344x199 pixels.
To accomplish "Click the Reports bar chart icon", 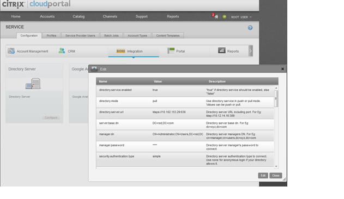I will 221,51.
